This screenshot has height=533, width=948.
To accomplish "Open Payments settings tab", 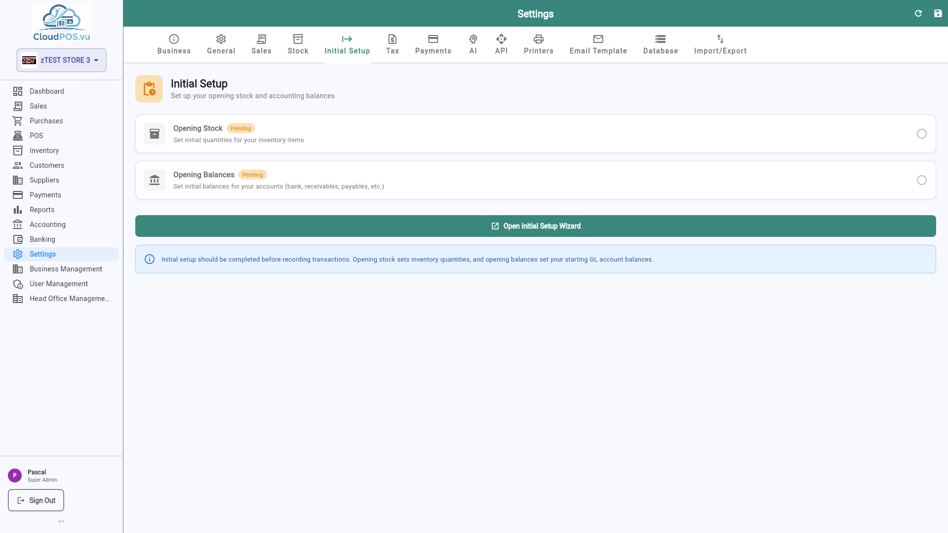I will click(433, 44).
